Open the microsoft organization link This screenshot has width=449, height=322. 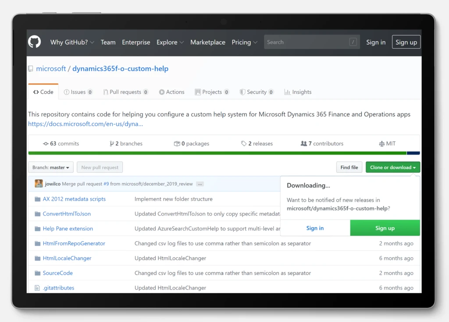tap(51, 69)
